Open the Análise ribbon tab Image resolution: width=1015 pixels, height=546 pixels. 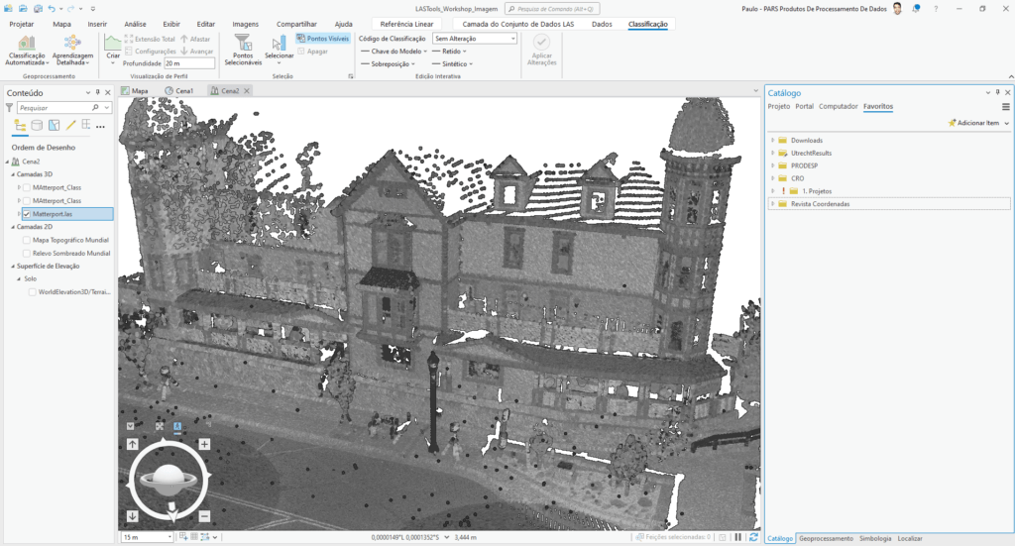[x=135, y=23]
